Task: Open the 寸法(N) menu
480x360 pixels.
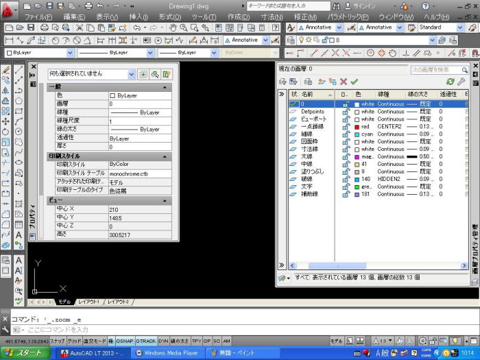Action: (x=272, y=17)
